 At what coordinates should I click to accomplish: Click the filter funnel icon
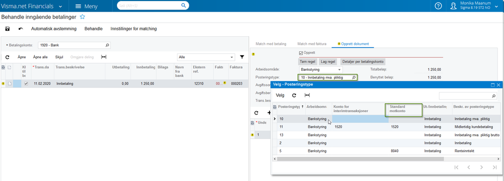click(242, 57)
